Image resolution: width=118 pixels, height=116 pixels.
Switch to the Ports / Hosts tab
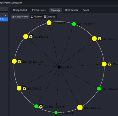[x=39, y=10]
